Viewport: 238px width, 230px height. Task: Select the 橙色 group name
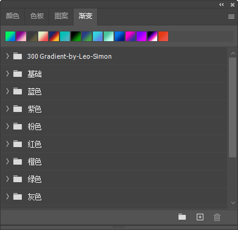[35, 162]
